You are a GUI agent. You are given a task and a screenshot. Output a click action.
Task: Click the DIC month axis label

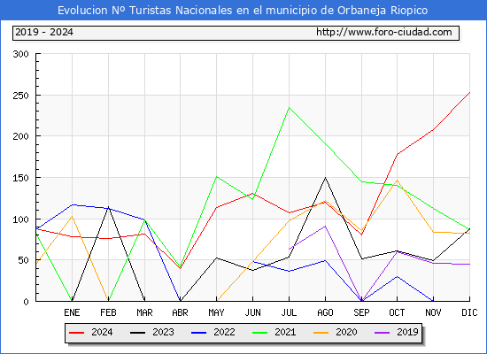469,312
